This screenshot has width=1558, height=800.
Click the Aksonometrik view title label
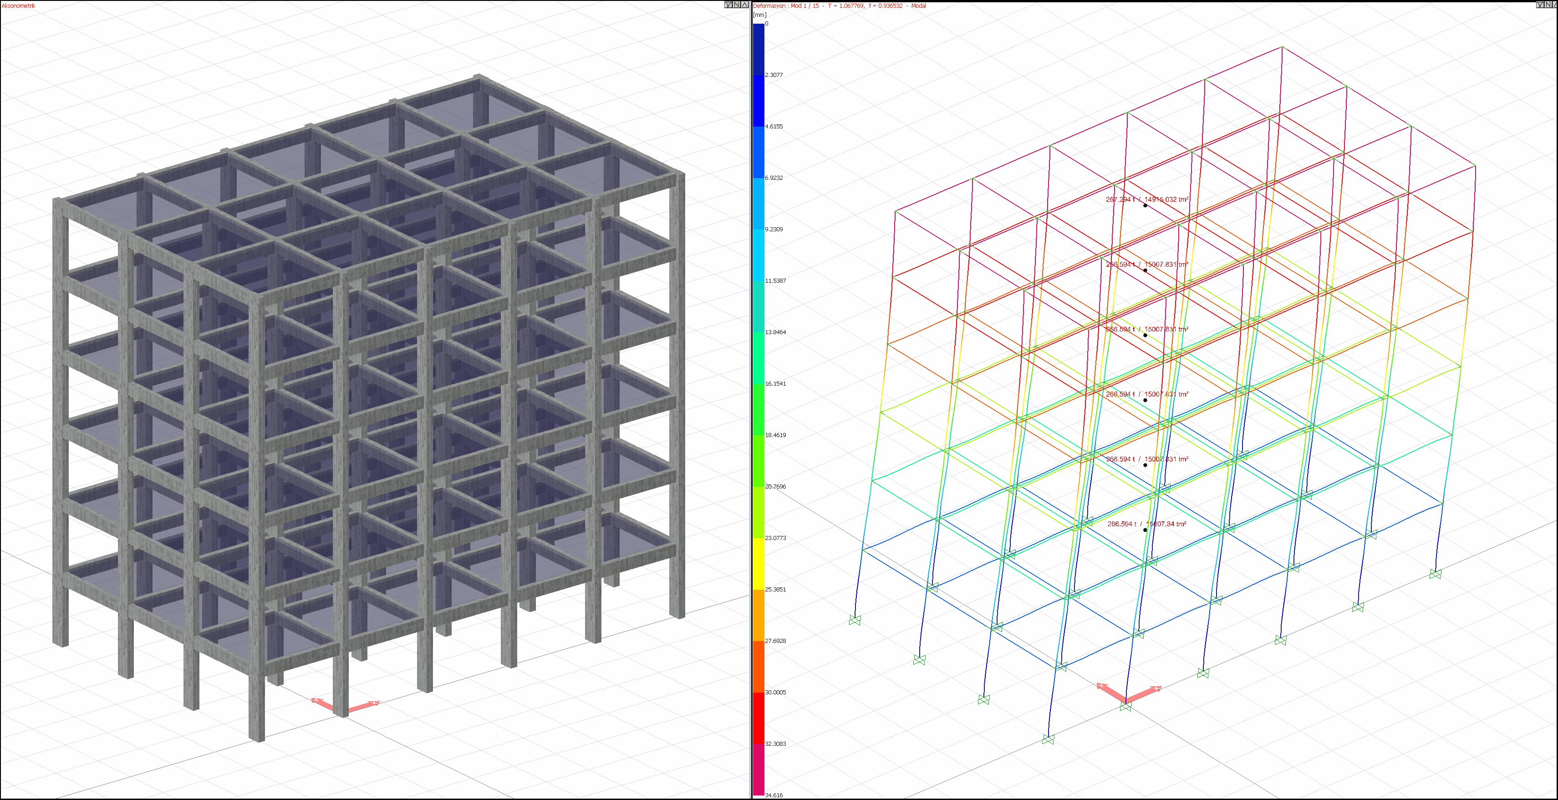pos(19,6)
